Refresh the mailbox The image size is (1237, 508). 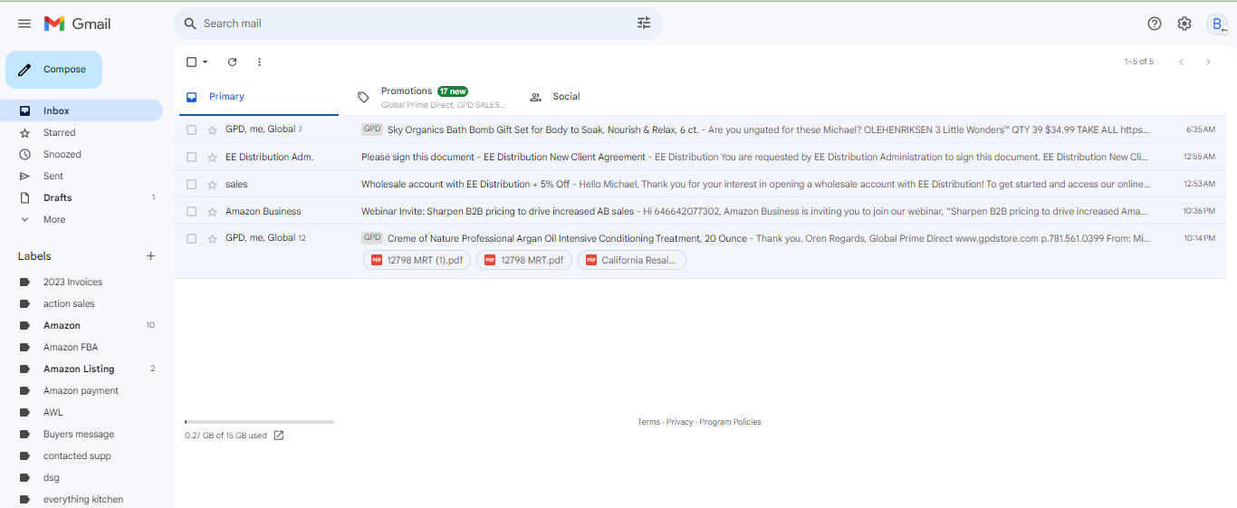click(x=232, y=62)
